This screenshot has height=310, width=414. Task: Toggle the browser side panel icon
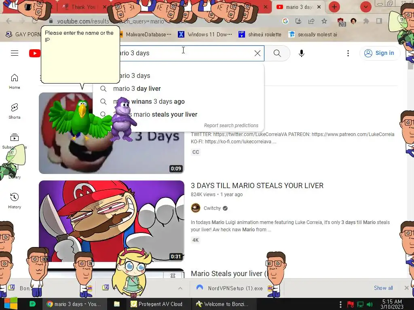pos(379,21)
